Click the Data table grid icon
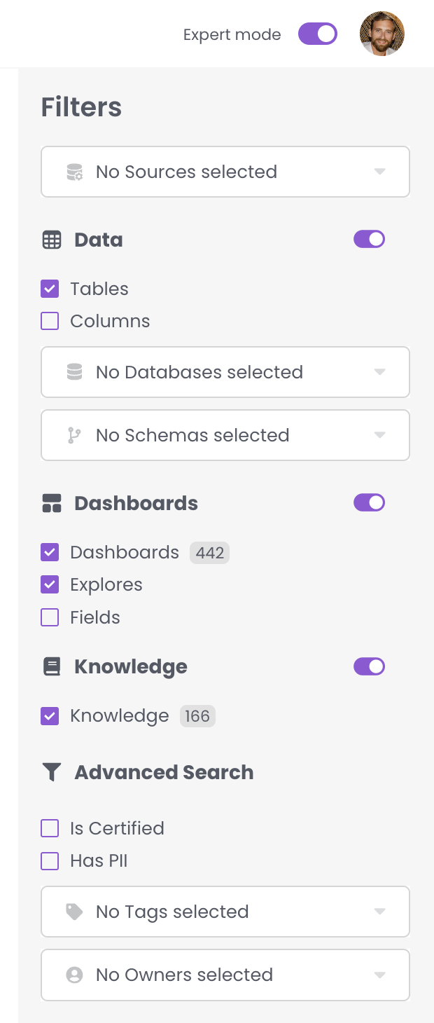 point(52,240)
